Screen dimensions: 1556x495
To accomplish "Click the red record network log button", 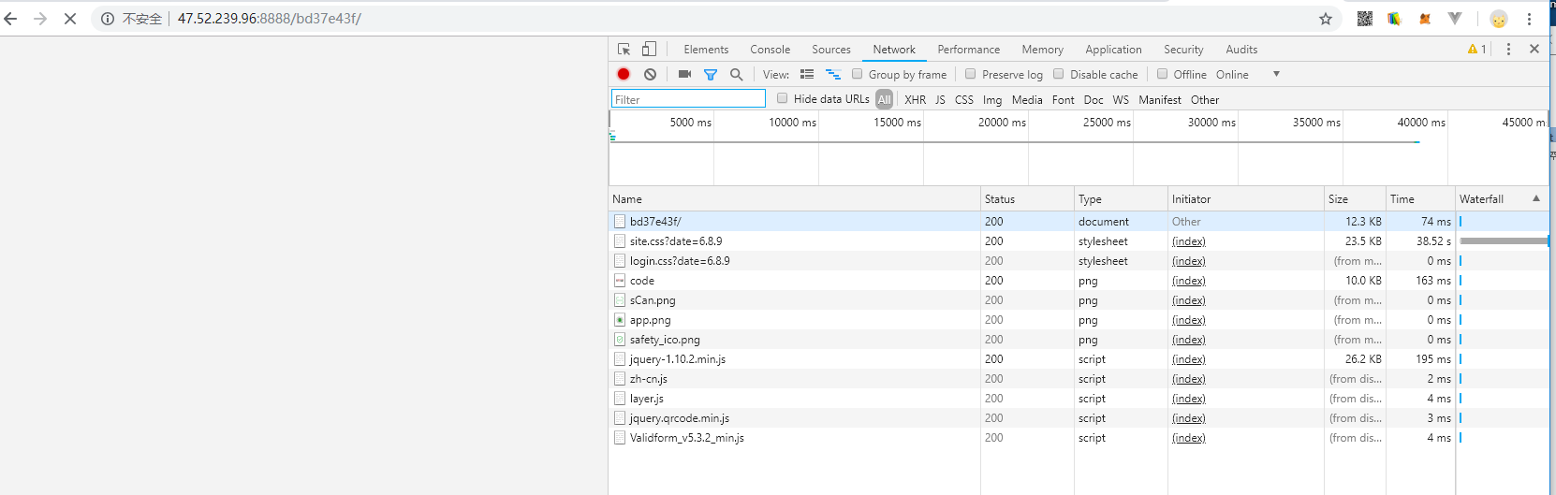I will click(x=624, y=74).
